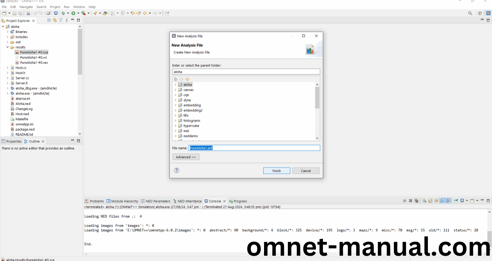Click the help question mark icon in dialog
The image size is (492, 261).
[177, 170]
